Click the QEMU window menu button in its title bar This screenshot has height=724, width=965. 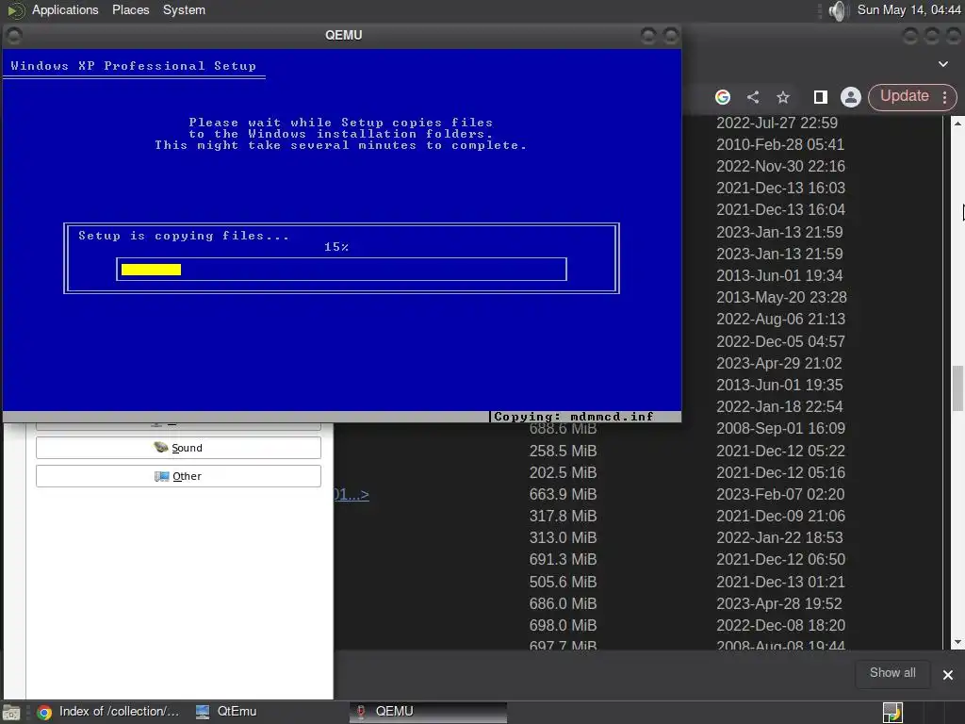13,36
